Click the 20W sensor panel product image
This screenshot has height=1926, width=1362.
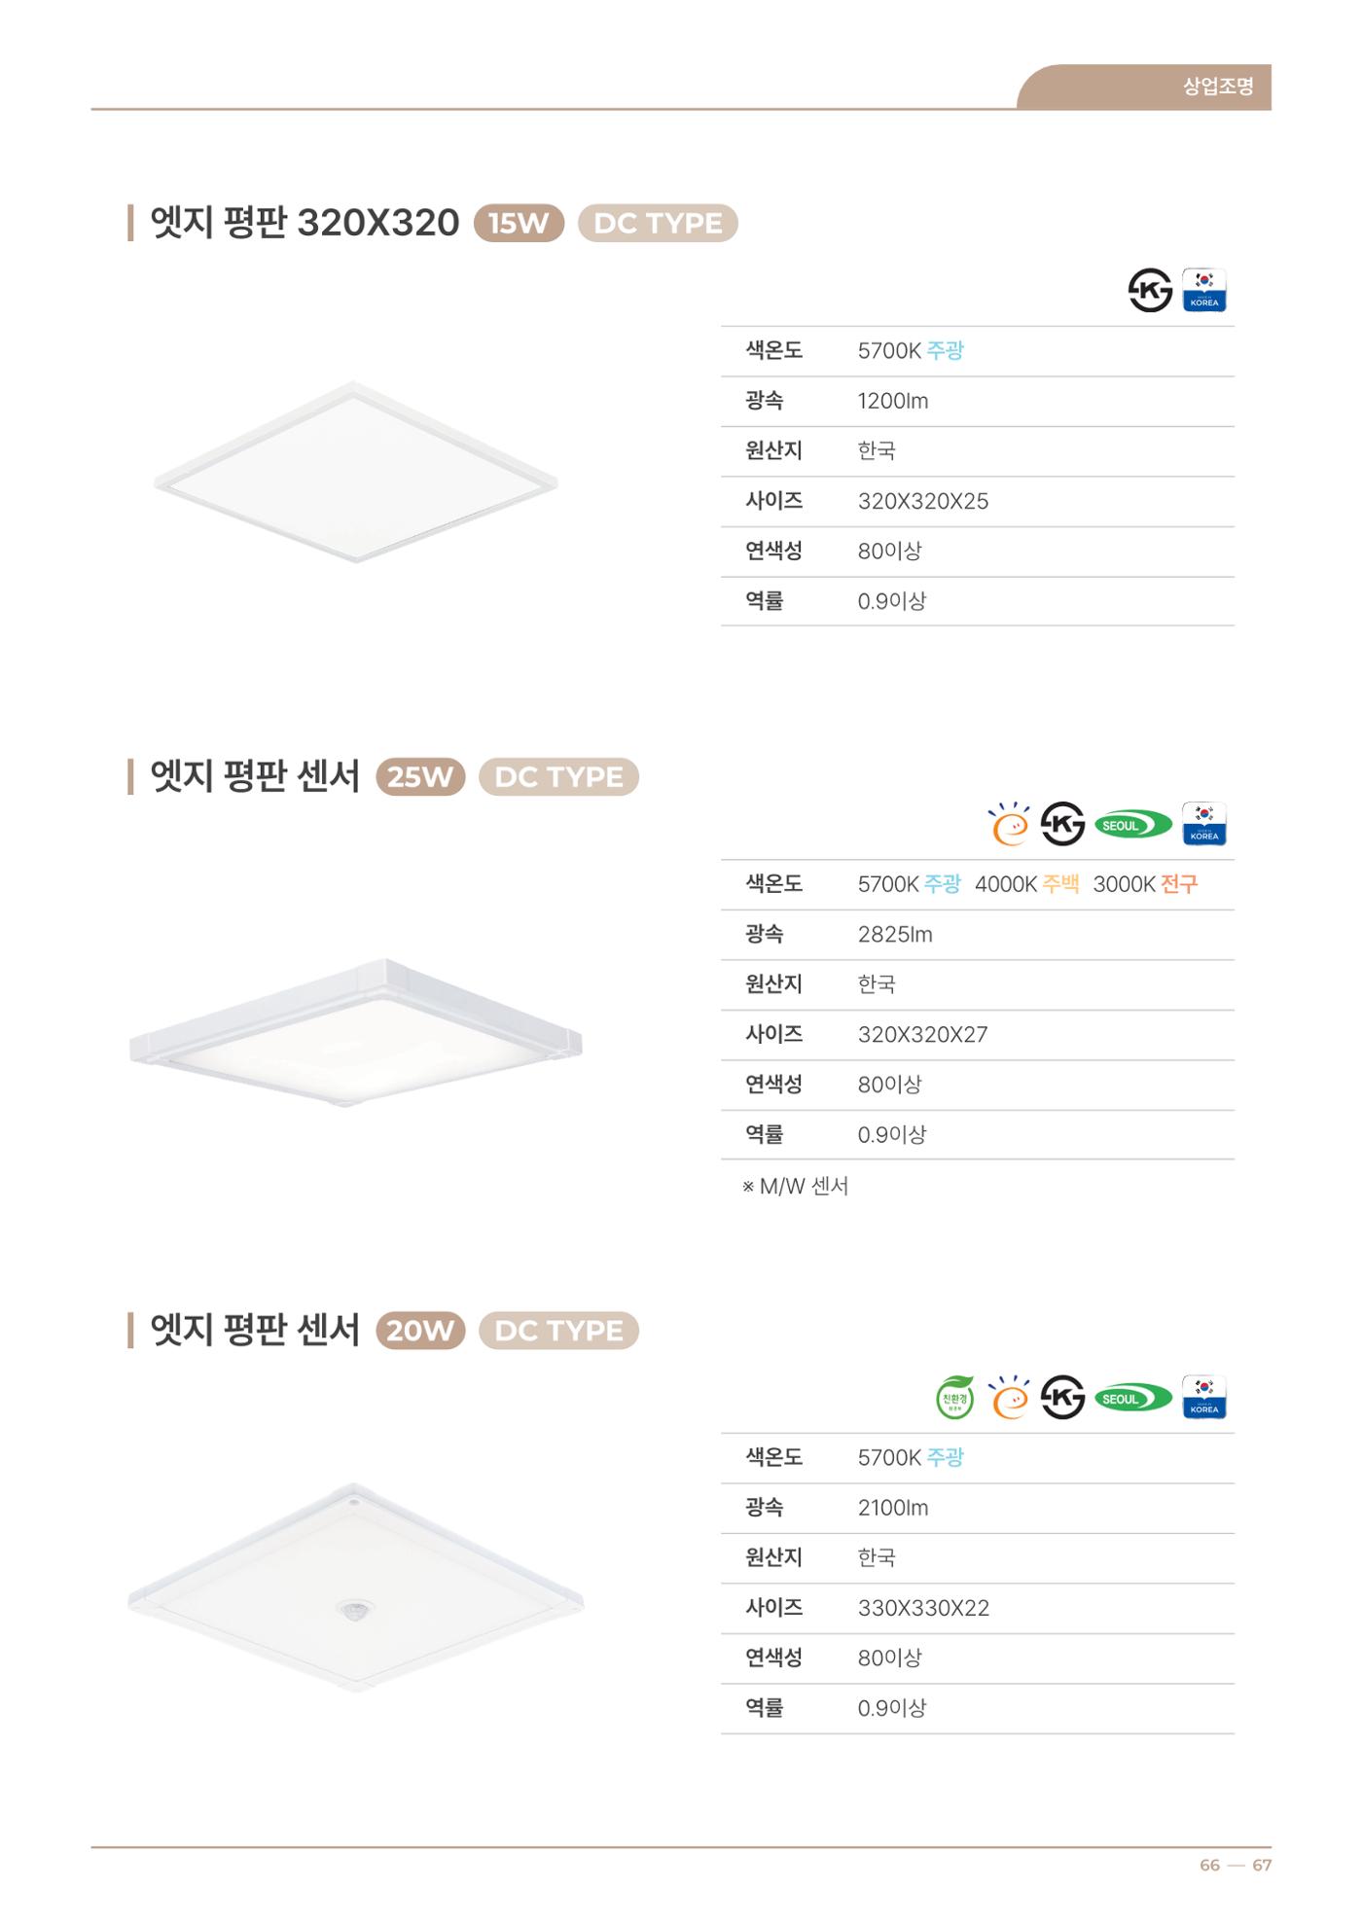(356, 1587)
